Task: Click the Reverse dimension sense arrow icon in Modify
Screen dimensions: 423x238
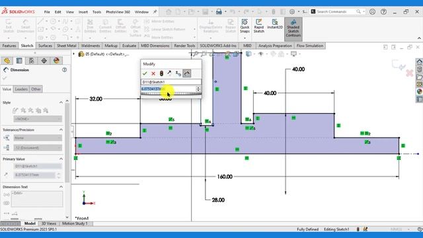Action: click(169, 73)
